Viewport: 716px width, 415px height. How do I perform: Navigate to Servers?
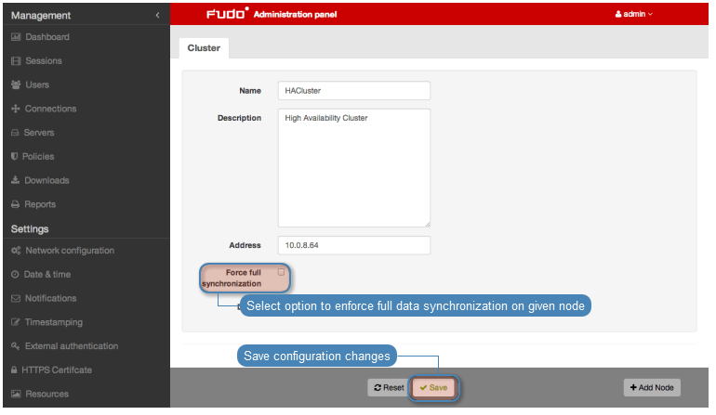click(39, 133)
